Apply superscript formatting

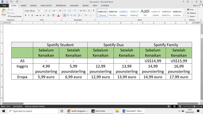pyautogui.click(x=44, y=15)
